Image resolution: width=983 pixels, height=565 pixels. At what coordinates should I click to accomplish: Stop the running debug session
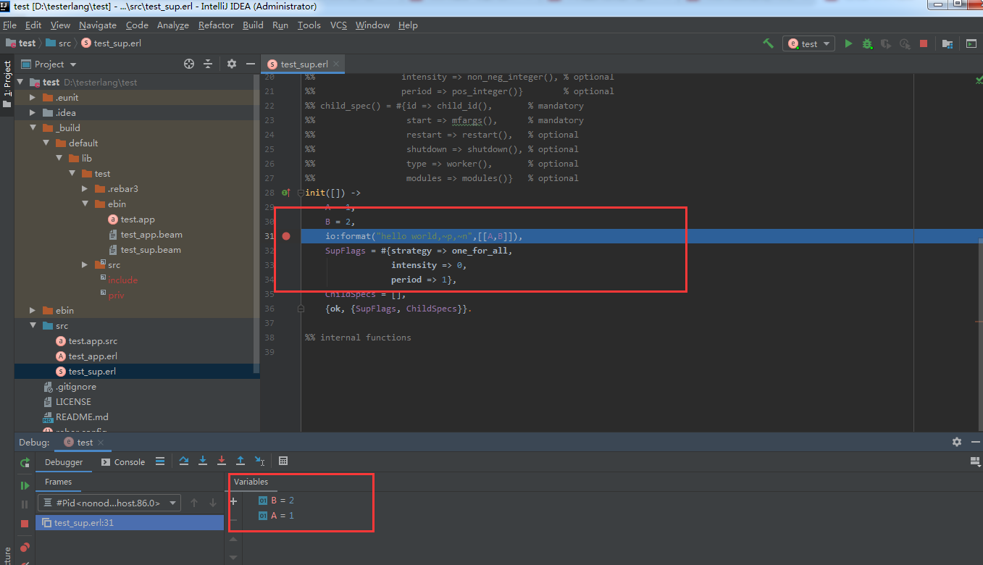tap(25, 522)
